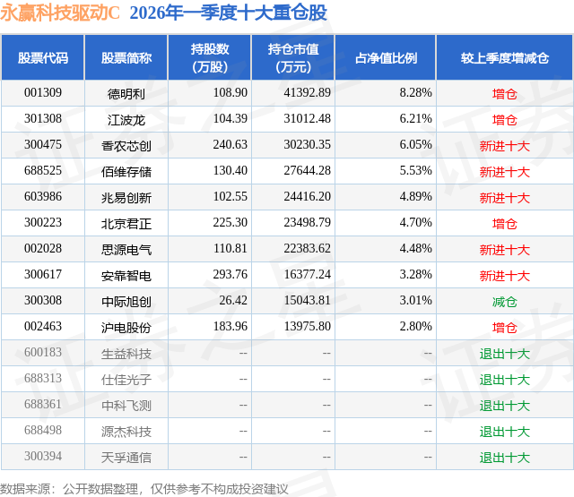Screen dimensions: 574x497
Task: Click the 永赢科技驱动C fund title
Action: (x=60, y=13)
